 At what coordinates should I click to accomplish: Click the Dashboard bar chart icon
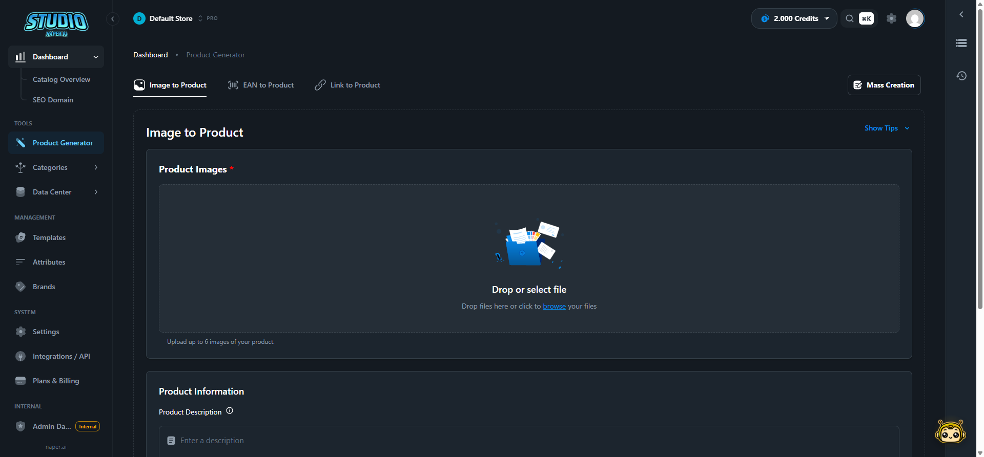[20, 57]
